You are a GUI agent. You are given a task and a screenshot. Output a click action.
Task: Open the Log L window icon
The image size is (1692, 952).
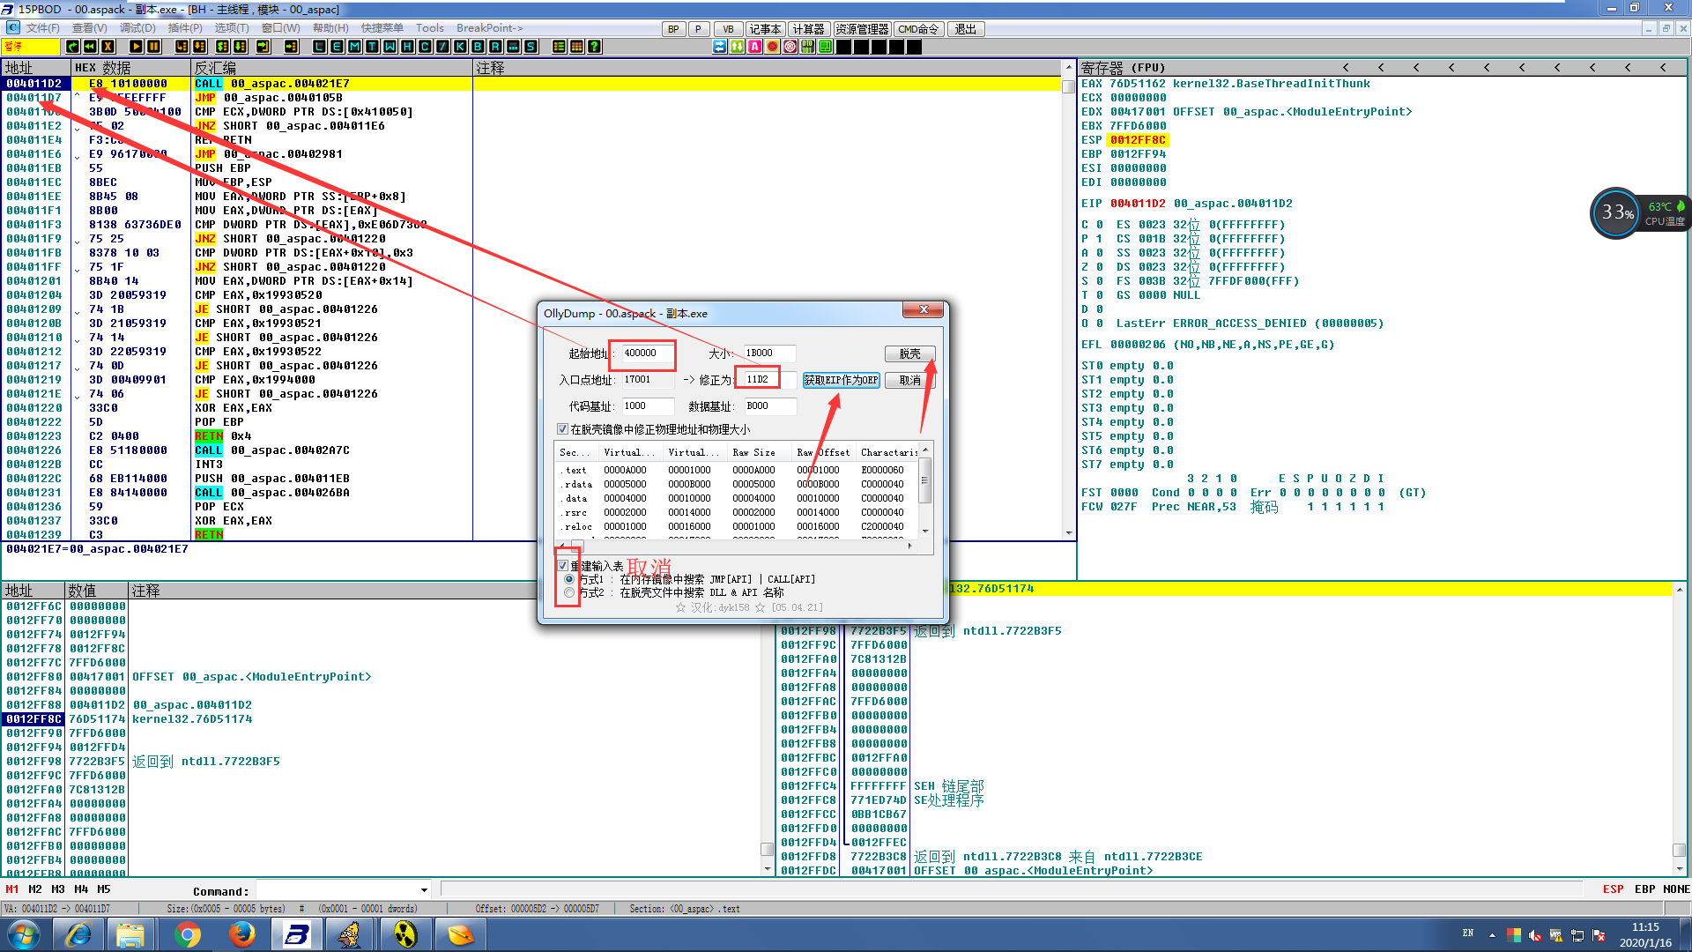point(319,47)
